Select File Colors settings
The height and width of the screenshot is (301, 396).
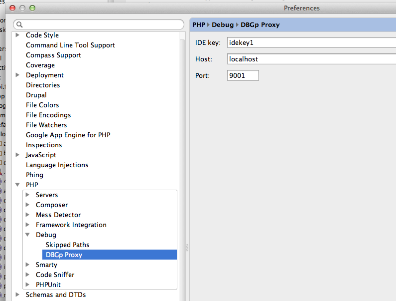[x=42, y=105]
